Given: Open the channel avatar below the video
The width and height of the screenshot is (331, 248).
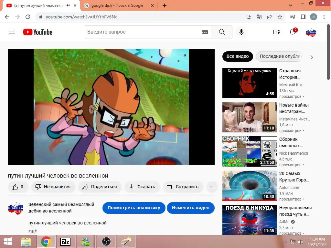Looking at the screenshot, I should click(x=16, y=208).
